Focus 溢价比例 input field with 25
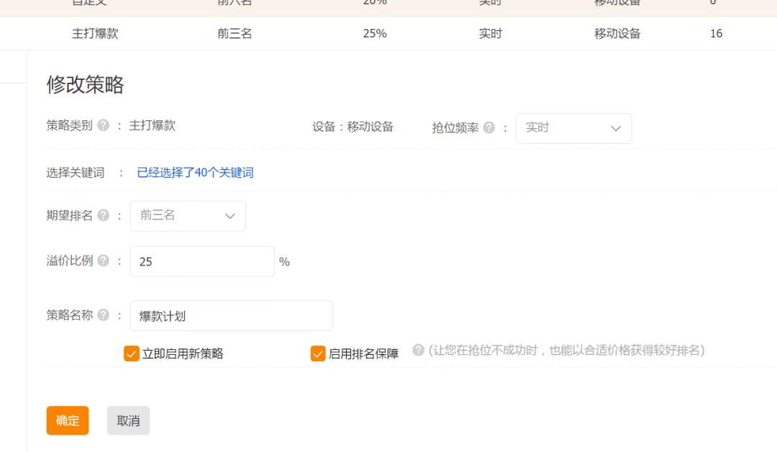Screen dimensions: 777x452 click(202, 261)
